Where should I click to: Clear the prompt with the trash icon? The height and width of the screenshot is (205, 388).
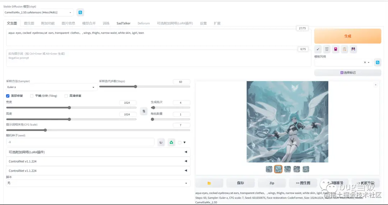[x=327, y=49]
